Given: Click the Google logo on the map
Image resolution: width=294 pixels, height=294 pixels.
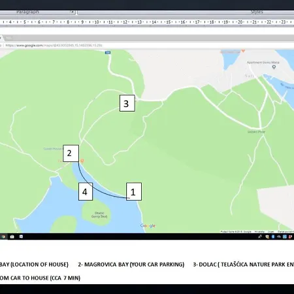Looking at the screenshot, I should 148,225.
